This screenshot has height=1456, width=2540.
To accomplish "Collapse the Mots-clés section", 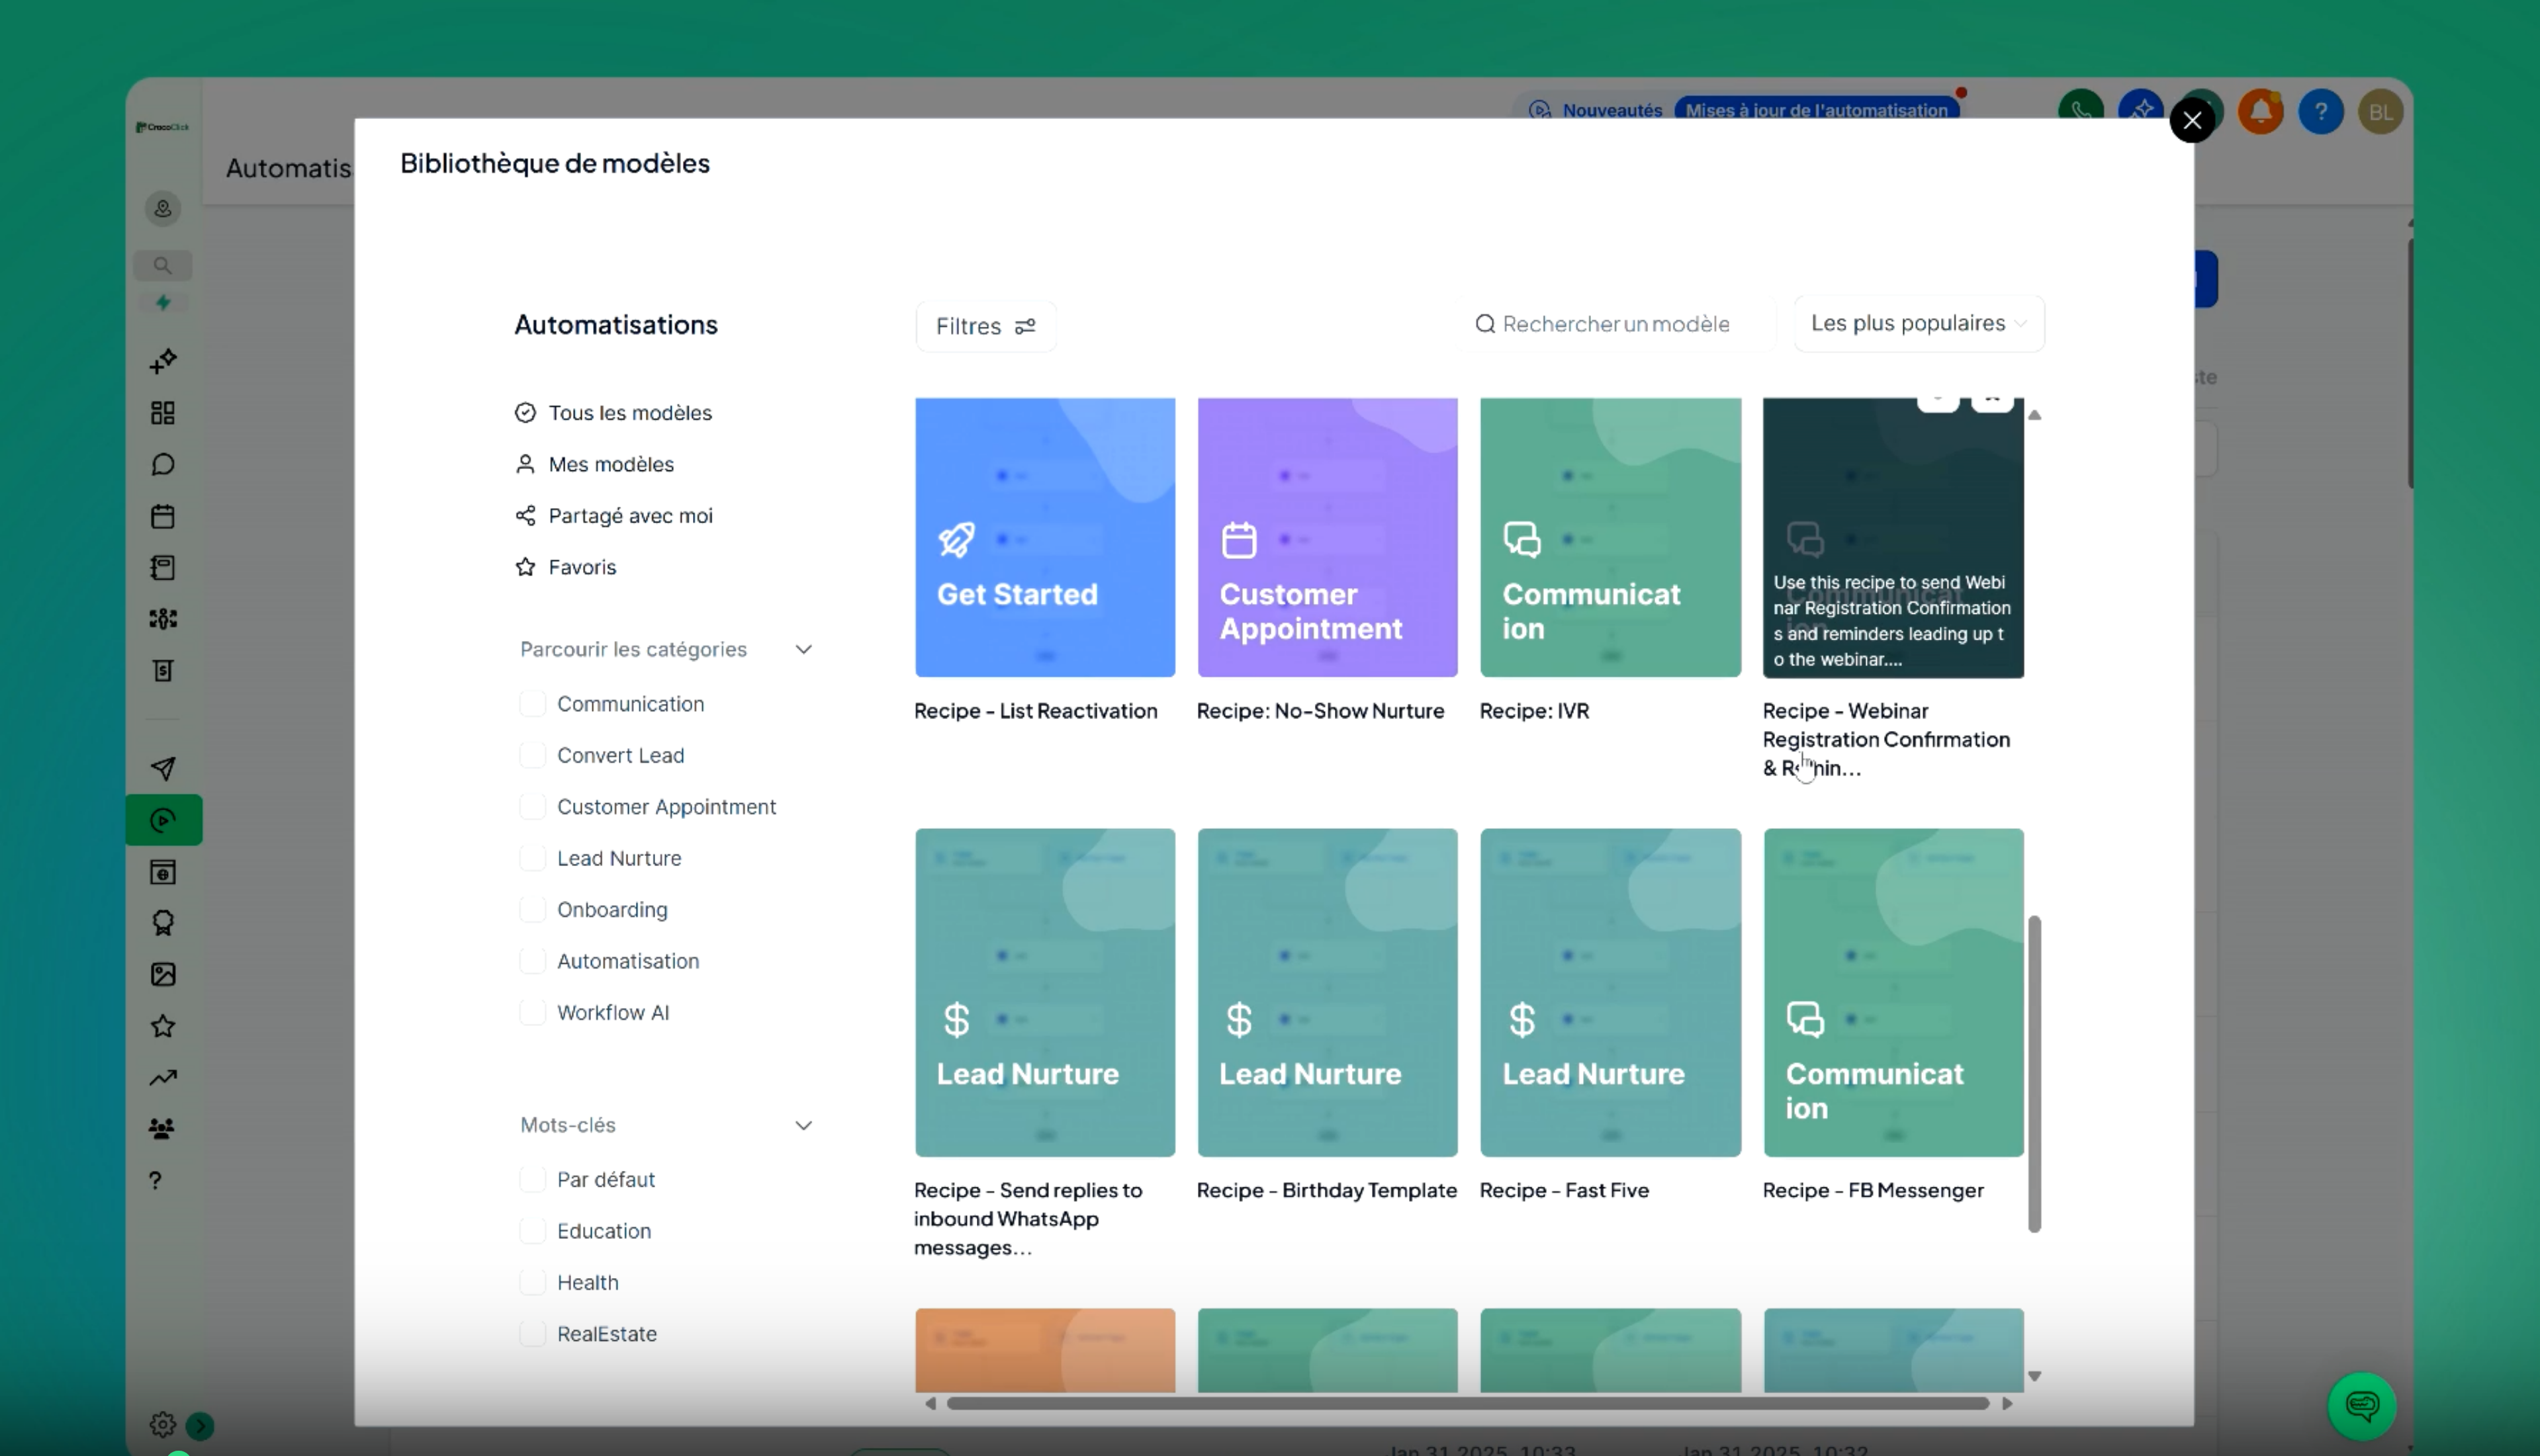I will [x=803, y=1126].
